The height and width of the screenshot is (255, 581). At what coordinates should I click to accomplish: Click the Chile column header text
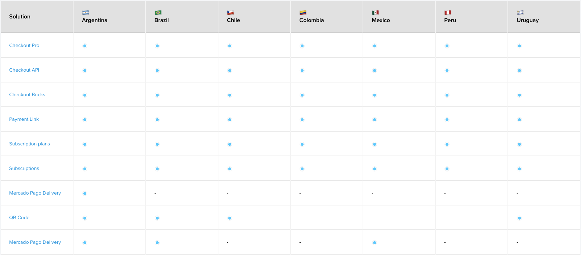[233, 20]
